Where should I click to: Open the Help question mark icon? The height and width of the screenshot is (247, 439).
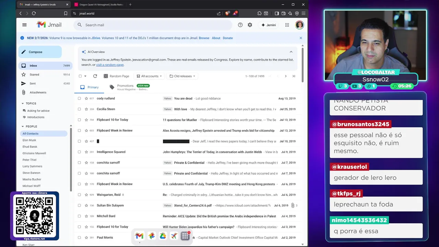(240, 25)
